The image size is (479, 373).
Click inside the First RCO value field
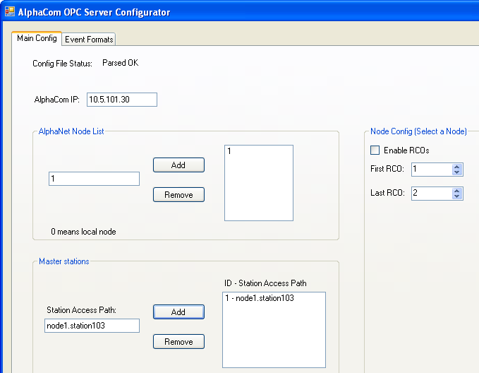[430, 170]
